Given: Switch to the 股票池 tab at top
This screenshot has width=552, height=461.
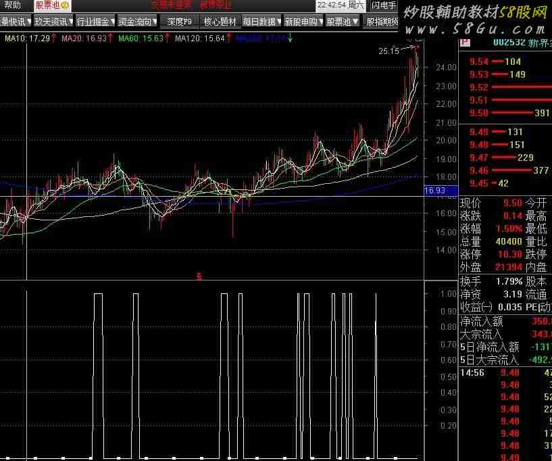Looking at the screenshot, I should click(x=47, y=5).
